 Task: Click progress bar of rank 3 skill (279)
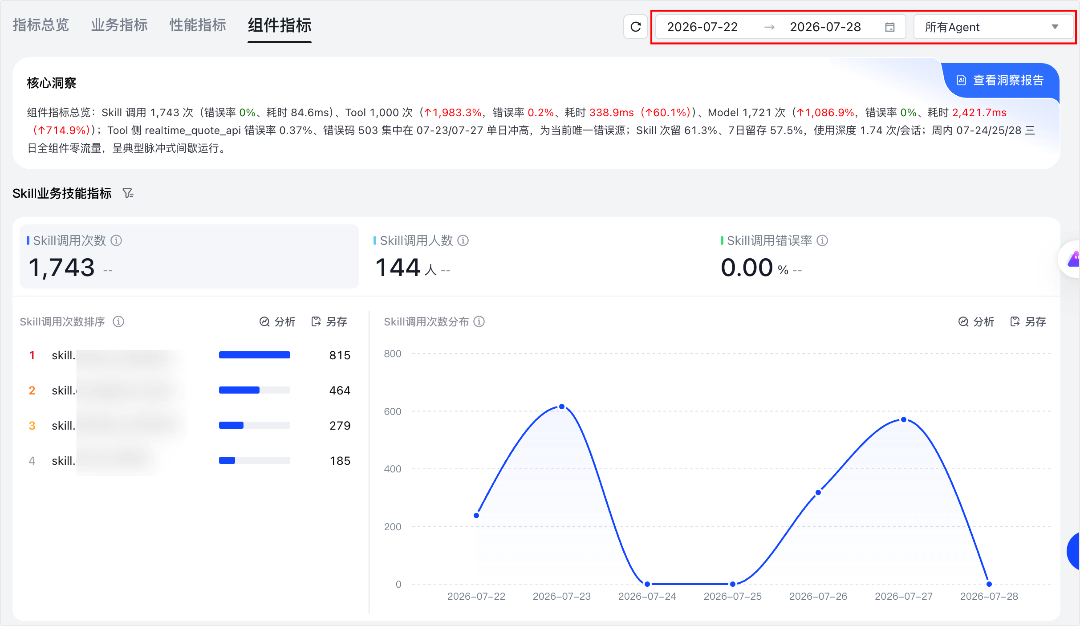[254, 425]
